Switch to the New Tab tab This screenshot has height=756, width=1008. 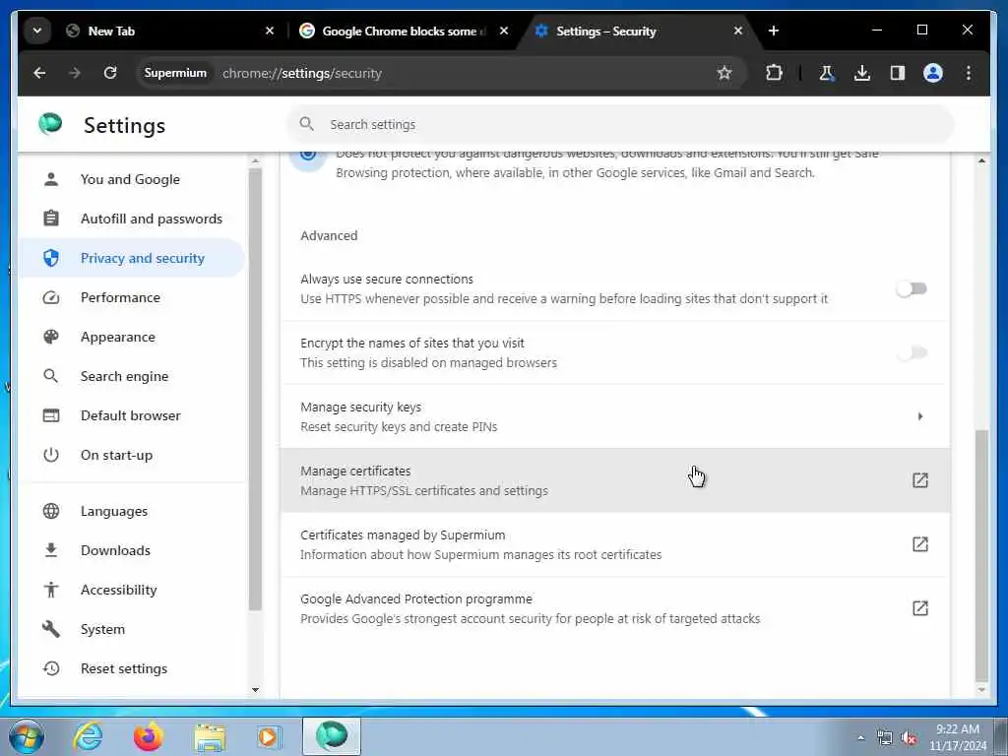[x=170, y=31]
